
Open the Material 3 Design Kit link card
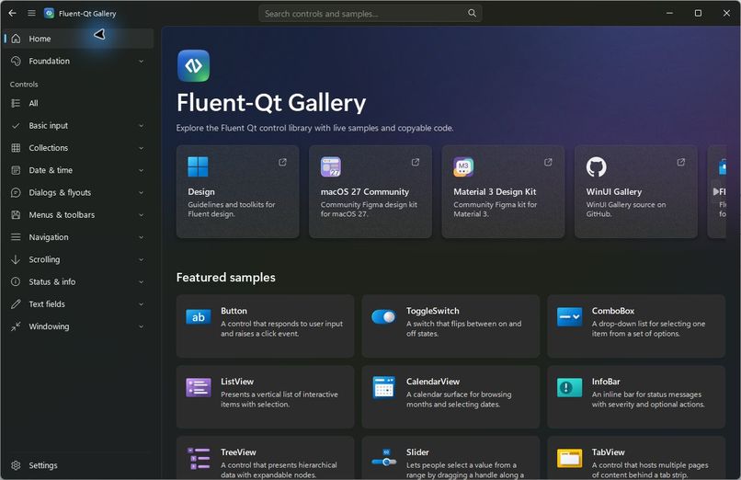pos(503,191)
